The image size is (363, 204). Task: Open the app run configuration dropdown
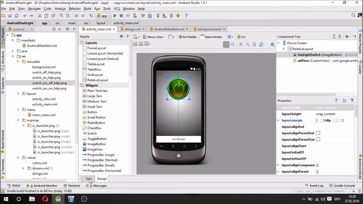coord(103,16)
